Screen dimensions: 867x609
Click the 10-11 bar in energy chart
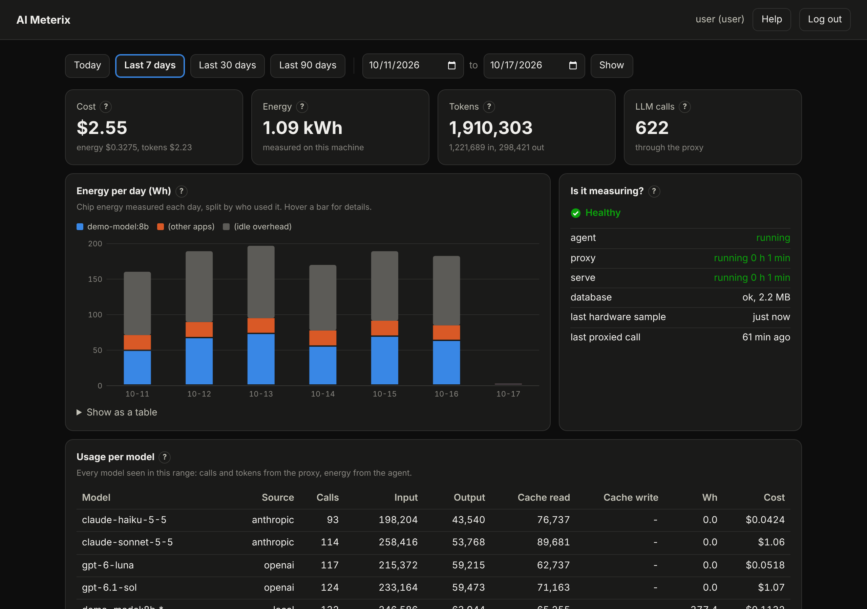[x=138, y=328]
